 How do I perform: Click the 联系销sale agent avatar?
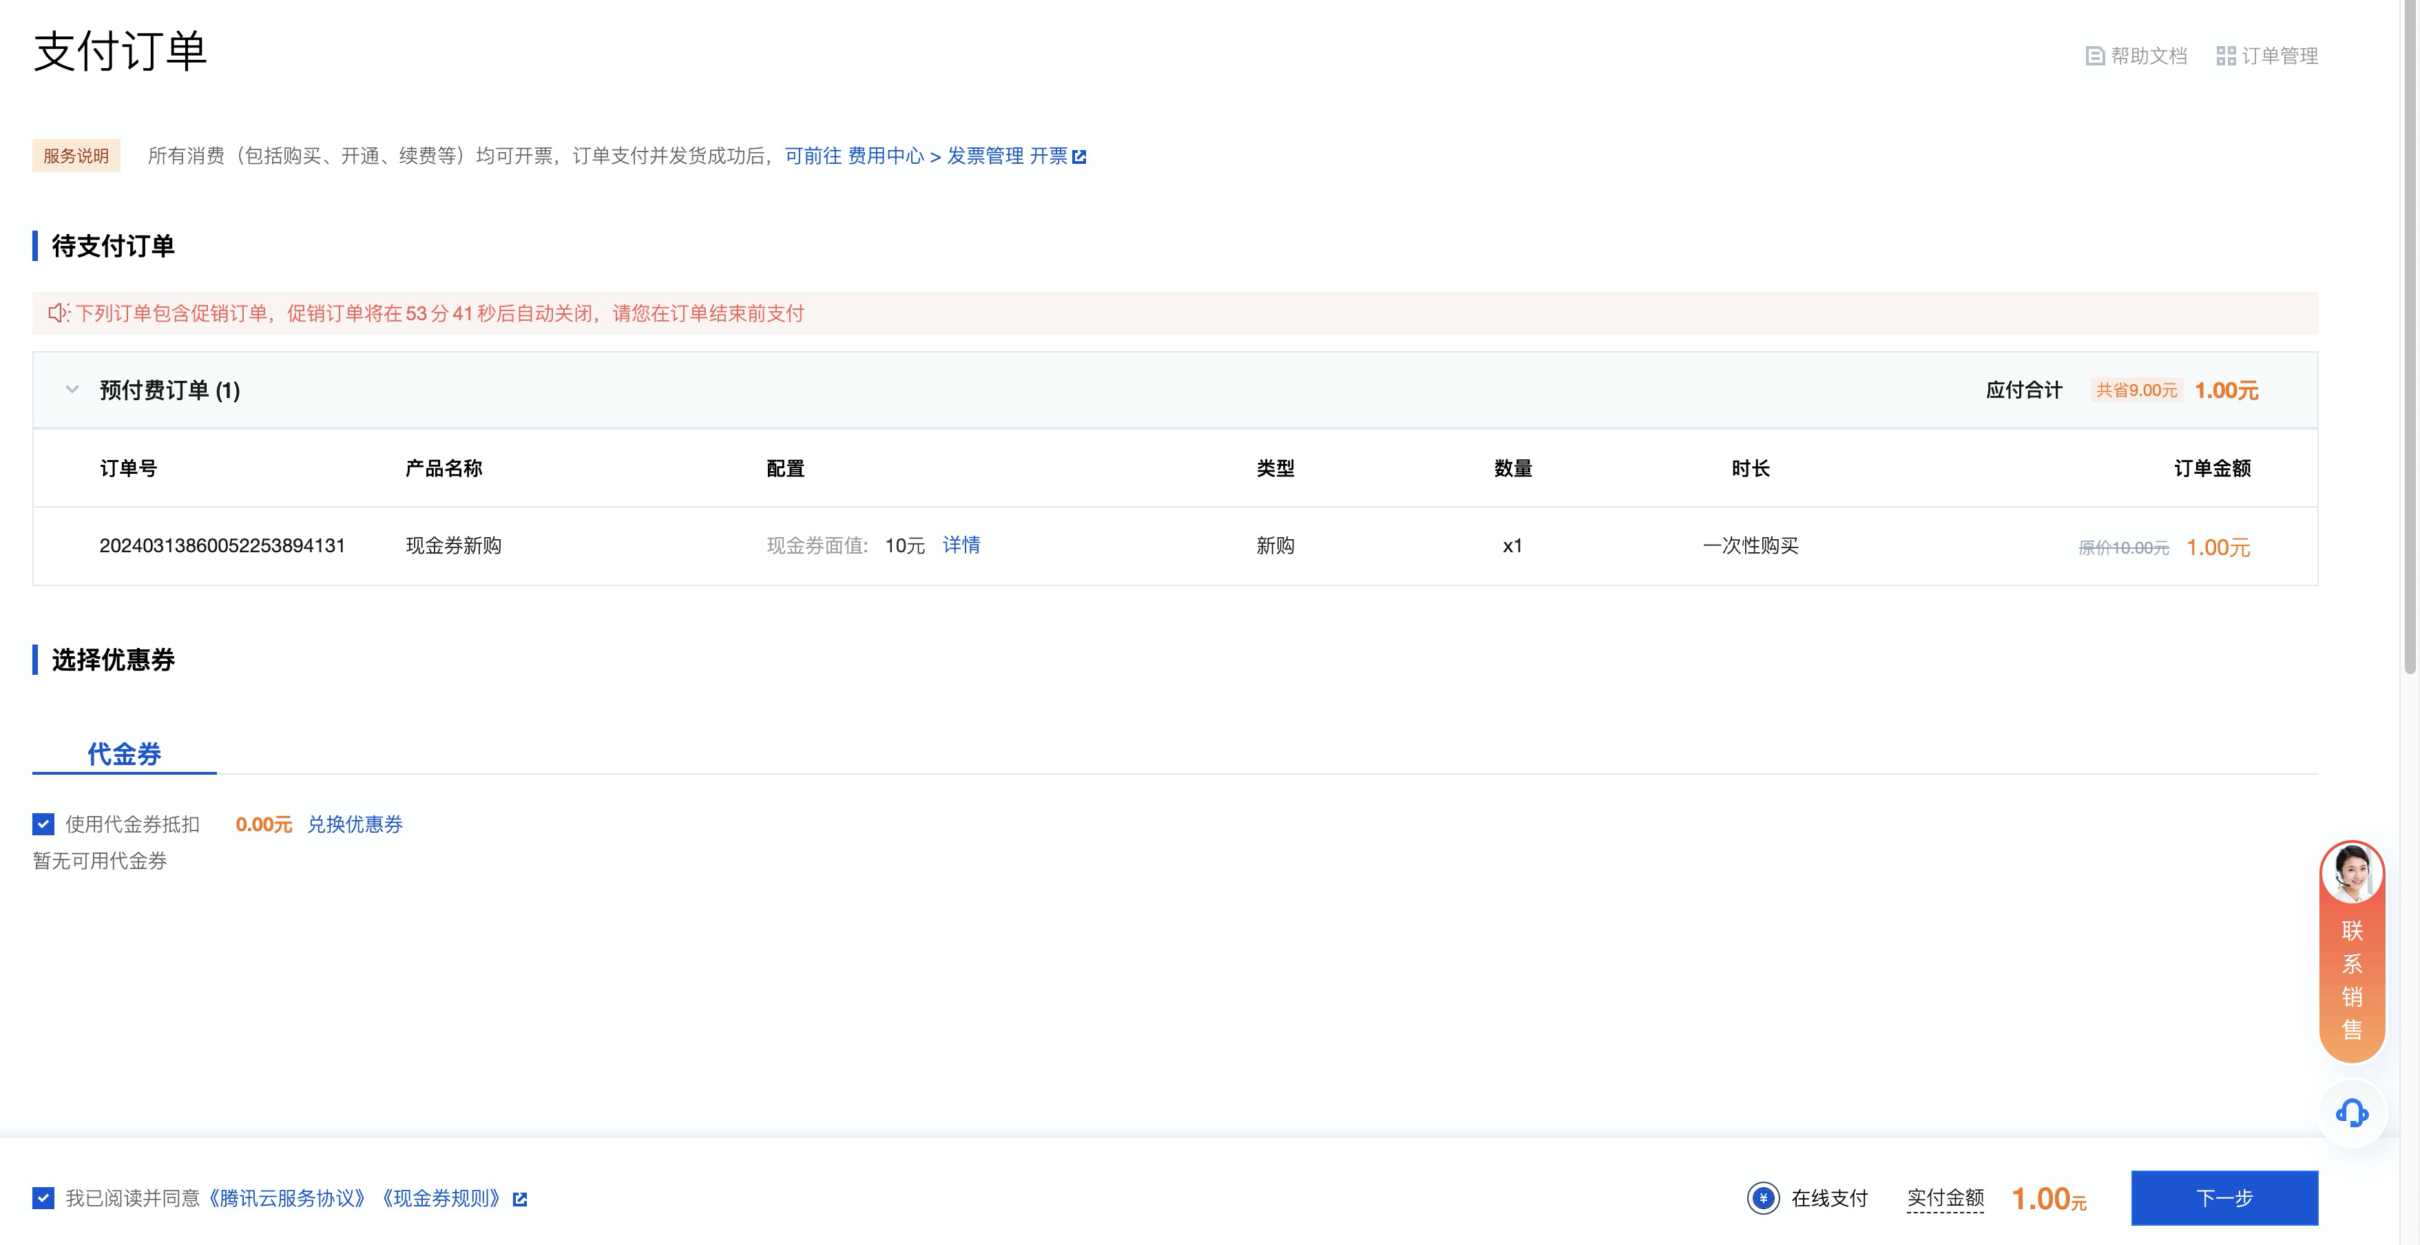(x=2353, y=873)
